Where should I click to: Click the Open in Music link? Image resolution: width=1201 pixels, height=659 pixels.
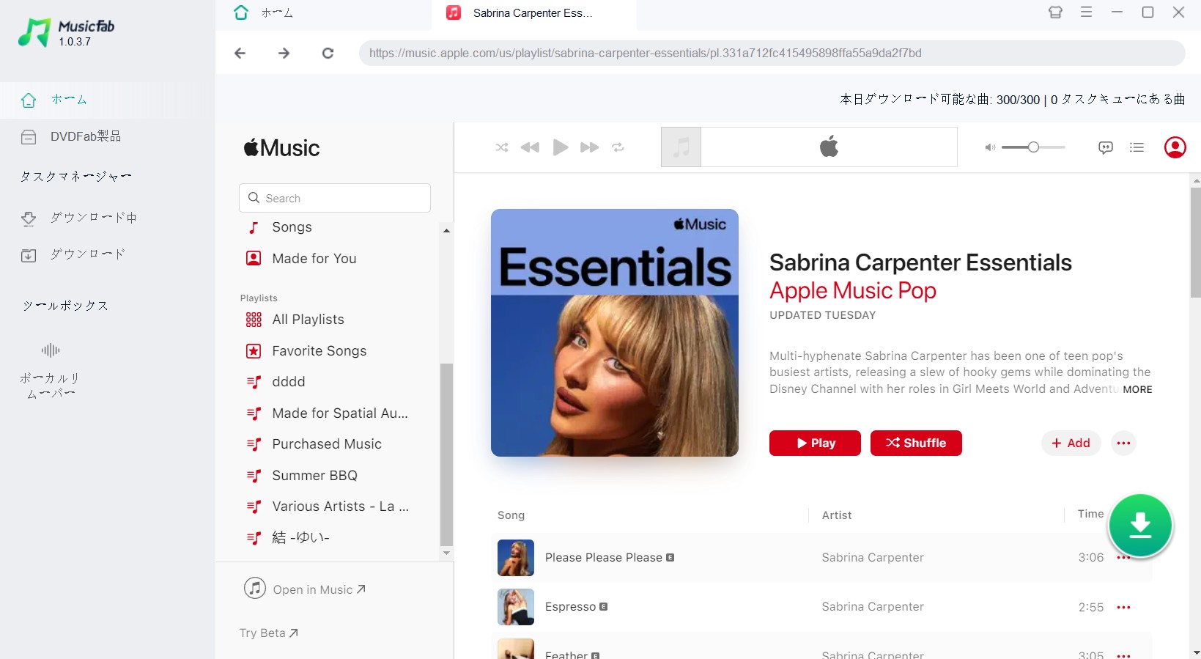[x=305, y=589]
